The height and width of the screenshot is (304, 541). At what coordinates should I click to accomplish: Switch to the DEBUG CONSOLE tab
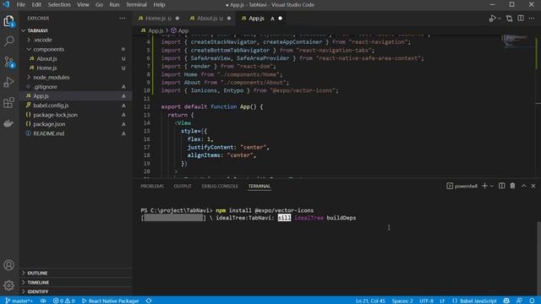point(220,186)
